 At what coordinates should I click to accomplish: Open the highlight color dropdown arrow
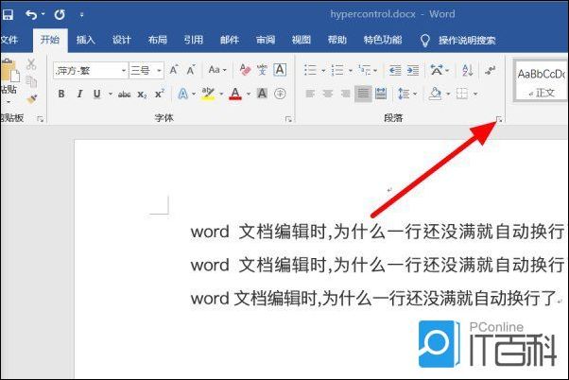click(x=221, y=94)
